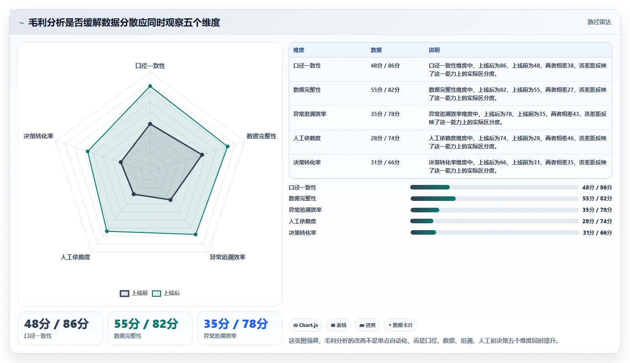Click the description mentioning 两者相差35

click(x=518, y=166)
